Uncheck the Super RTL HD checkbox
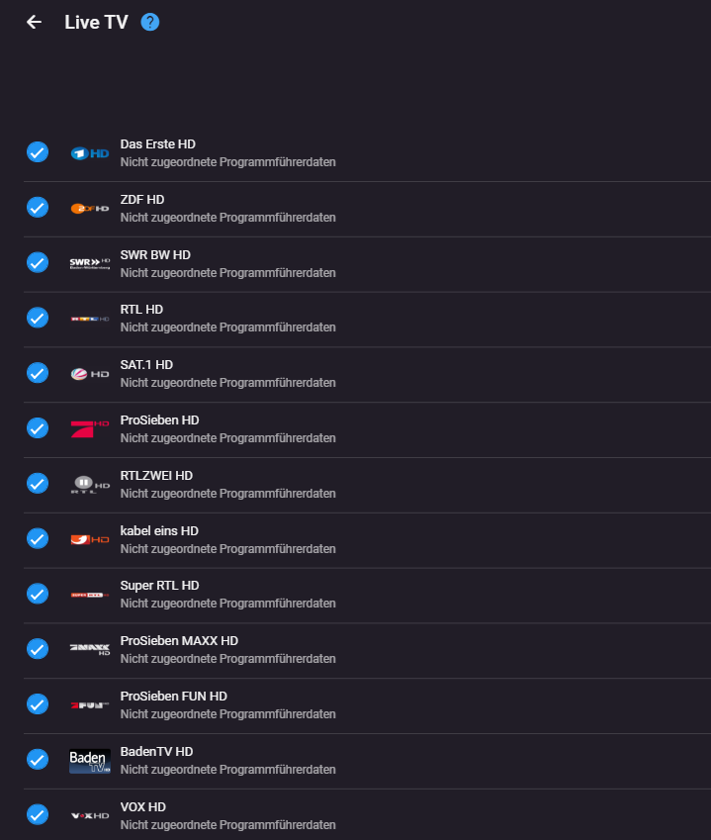The height and width of the screenshot is (840, 711). coord(37,594)
